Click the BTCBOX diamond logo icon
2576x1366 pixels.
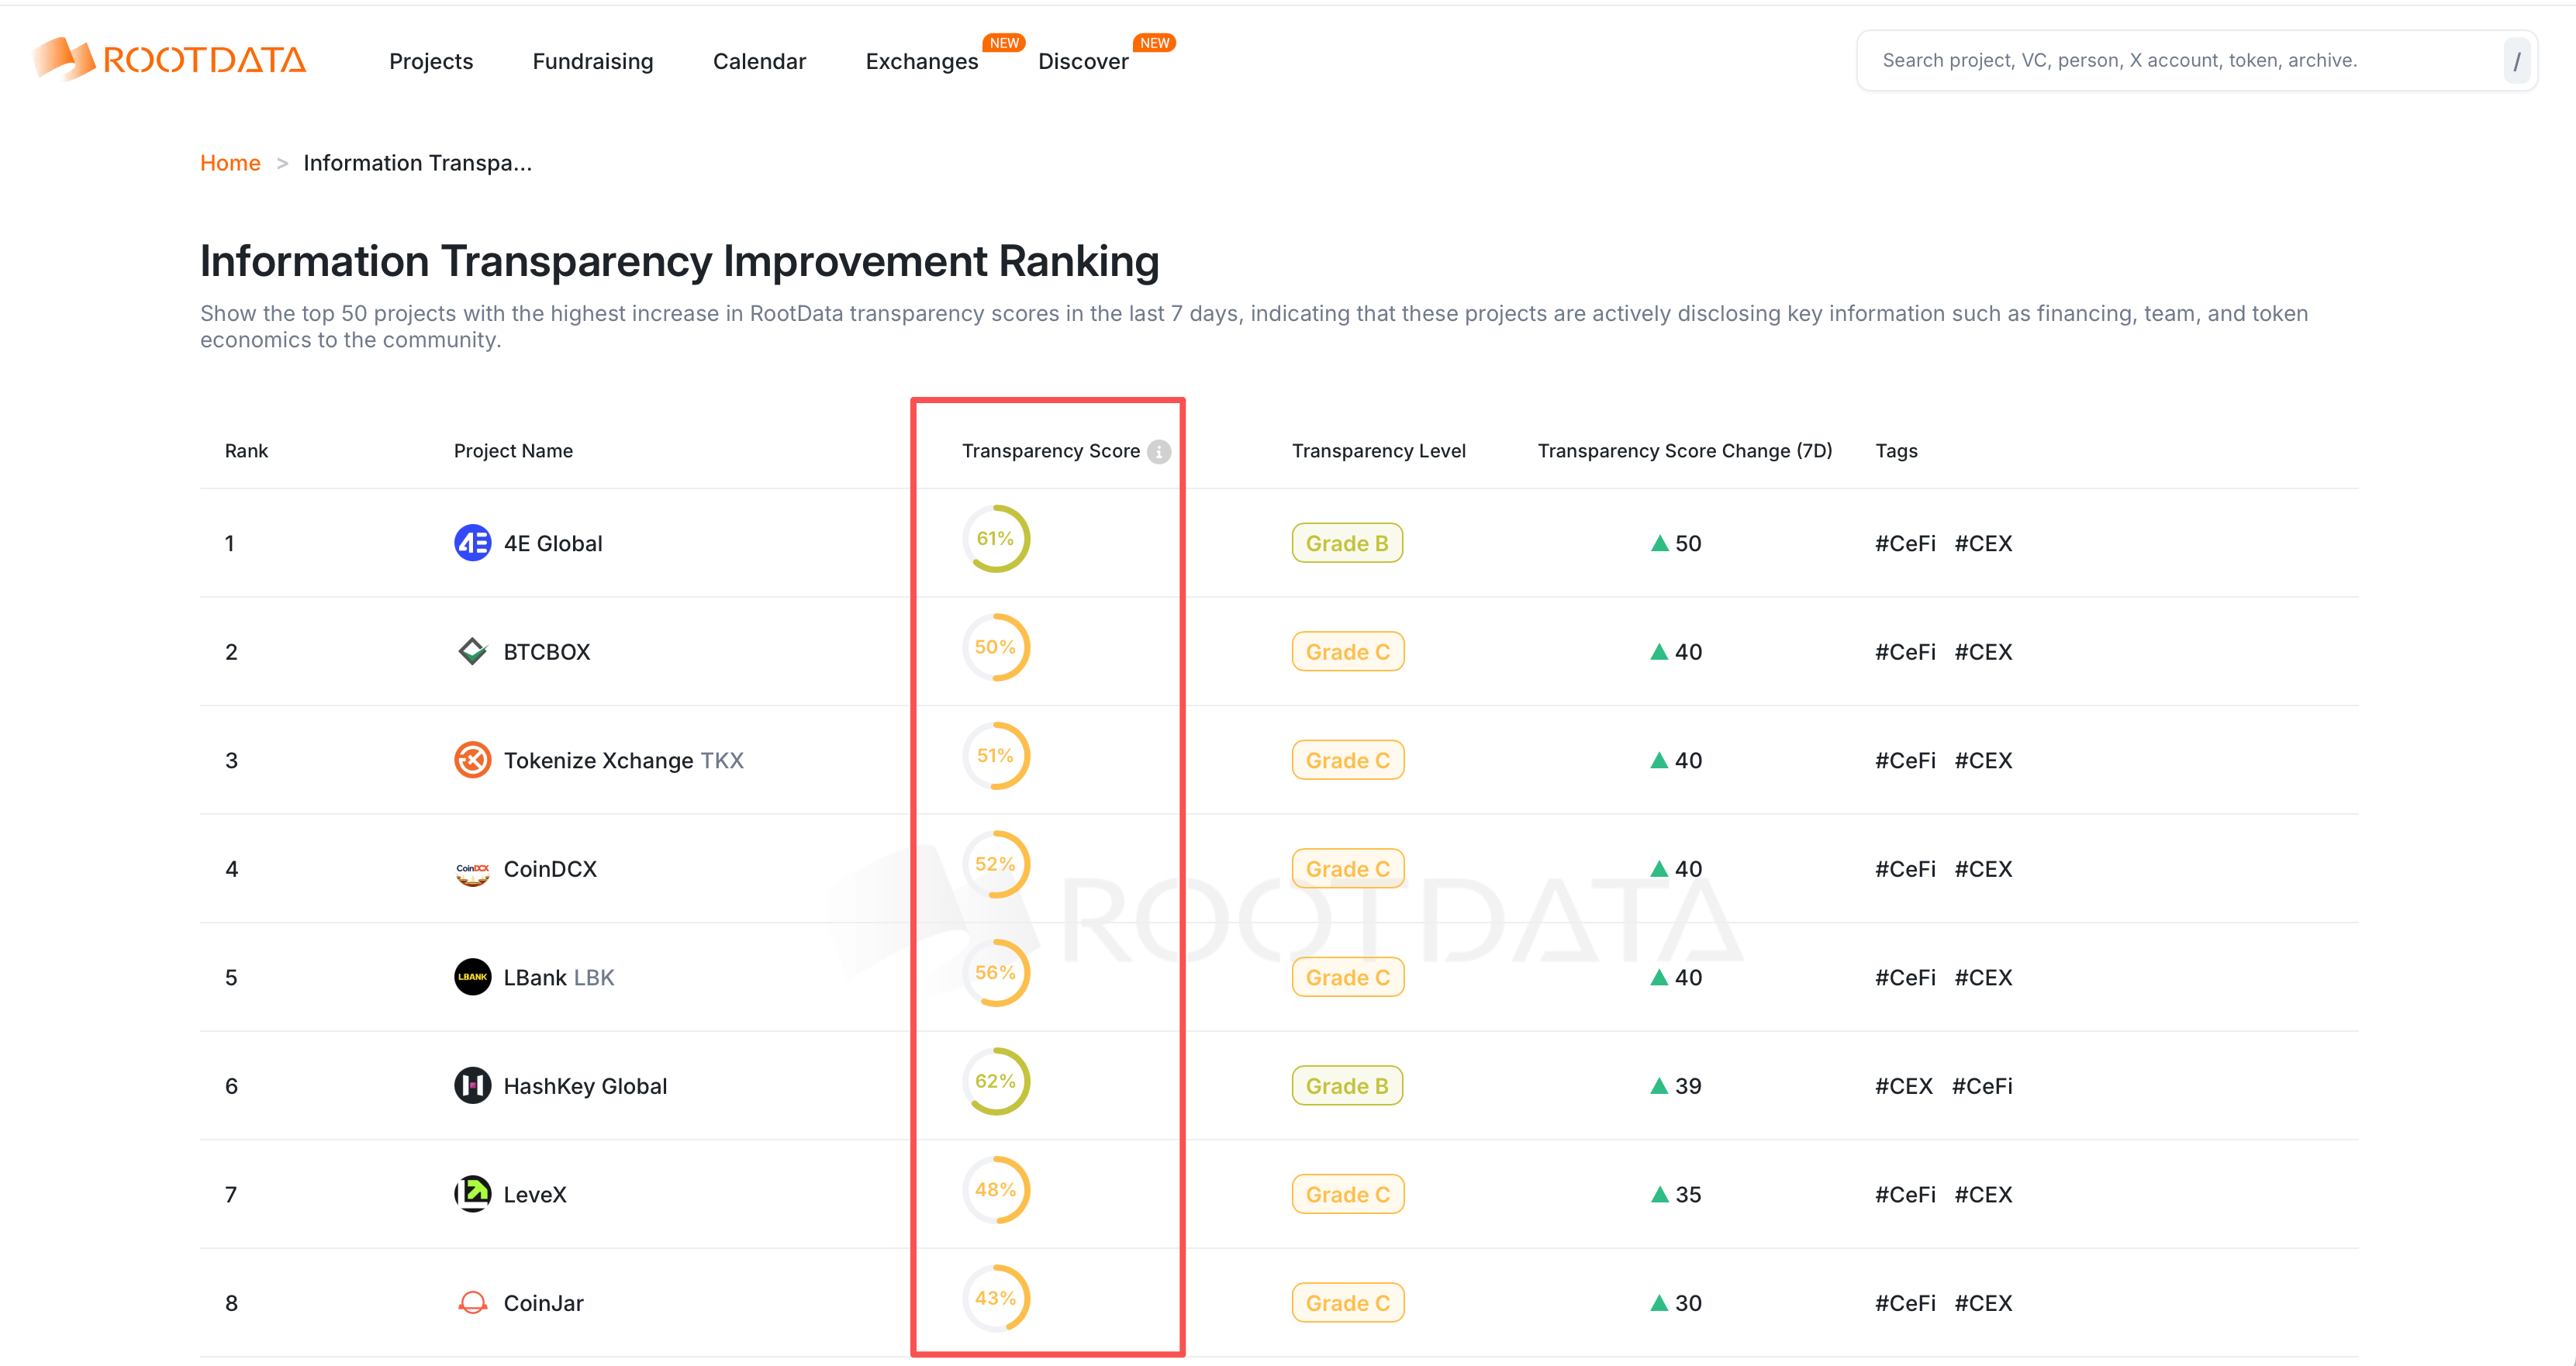tap(472, 651)
